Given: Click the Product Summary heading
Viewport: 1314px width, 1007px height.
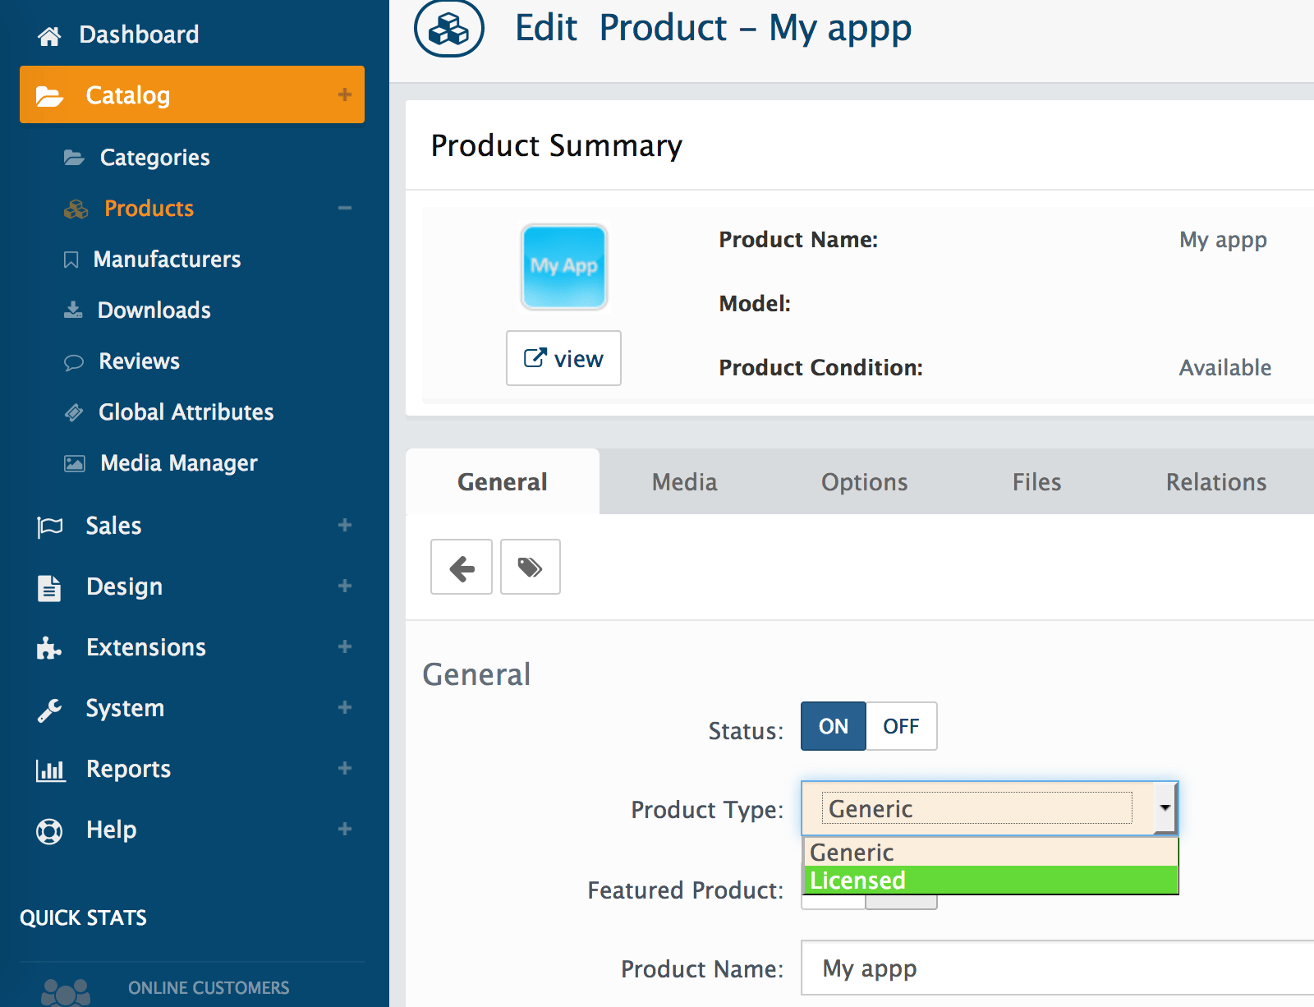Looking at the screenshot, I should [557, 145].
